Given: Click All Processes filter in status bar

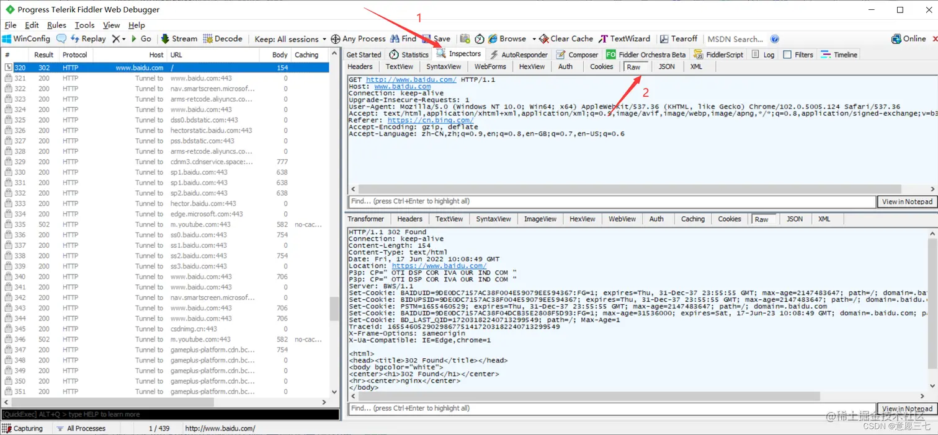Looking at the screenshot, I should pyautogui.click(x=81, y=428).
